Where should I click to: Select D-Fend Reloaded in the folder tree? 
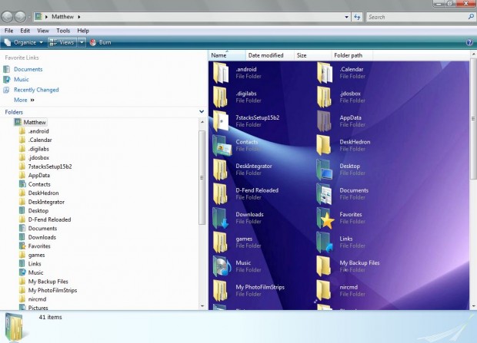(49, 219)
